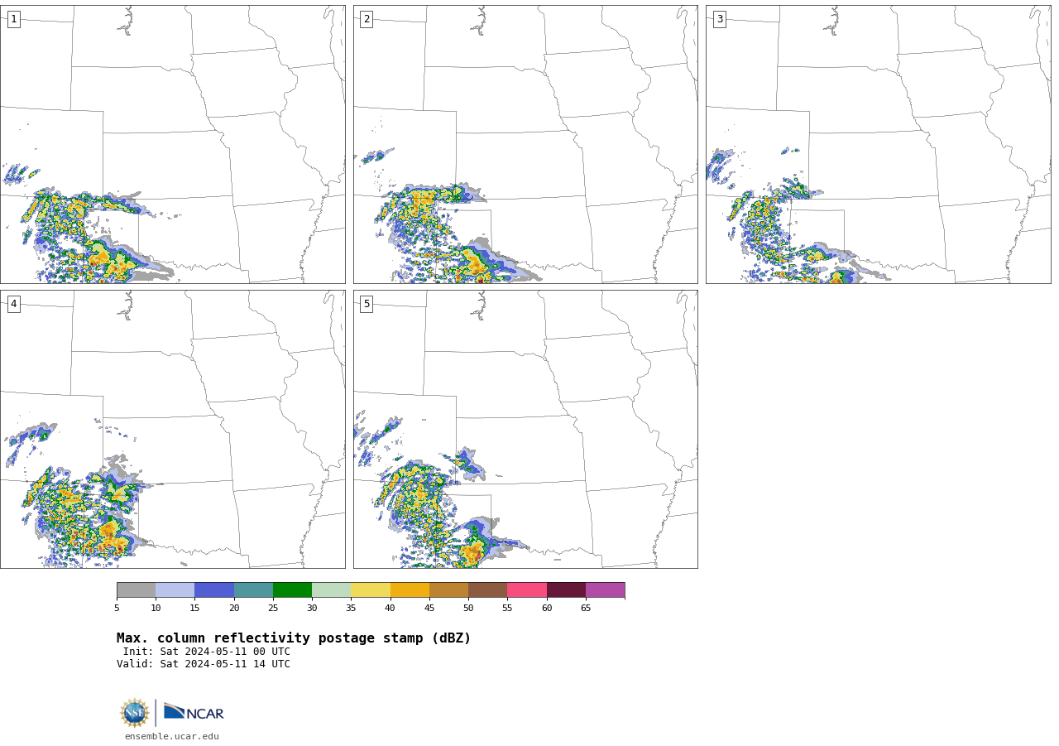
Task: Click ensemble member 3 reflectivity map
Action: (x=879, y=144)
